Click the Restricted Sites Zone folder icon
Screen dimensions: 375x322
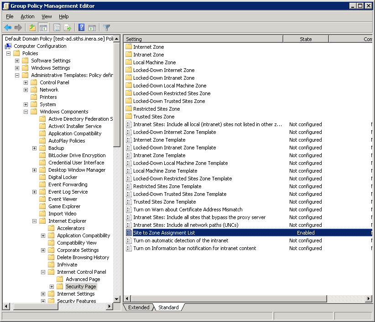point(129,108)
